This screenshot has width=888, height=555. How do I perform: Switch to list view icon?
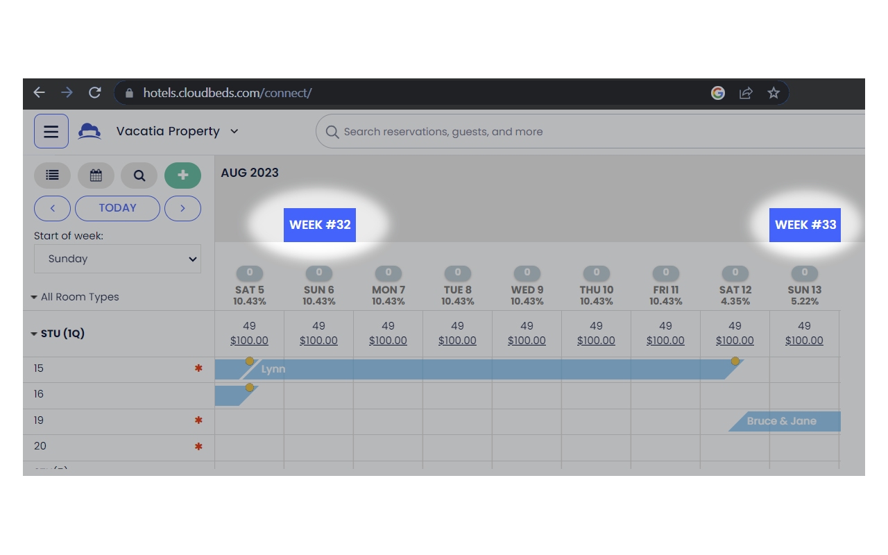coord(52,176)
